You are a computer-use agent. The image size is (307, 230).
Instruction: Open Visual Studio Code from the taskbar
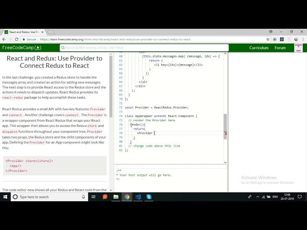point(138,197)
